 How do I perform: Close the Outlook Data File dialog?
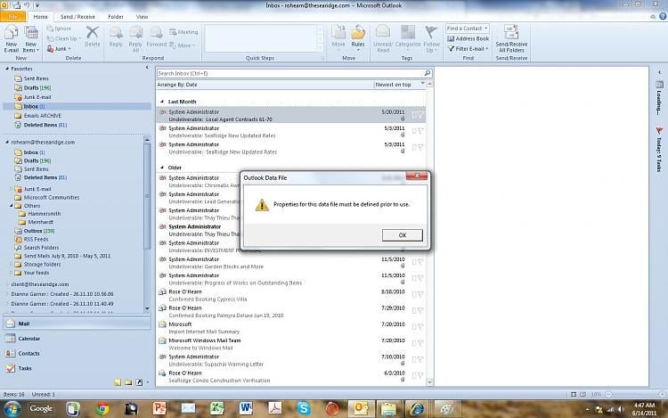pyautogui.click(x=417, y=176)
